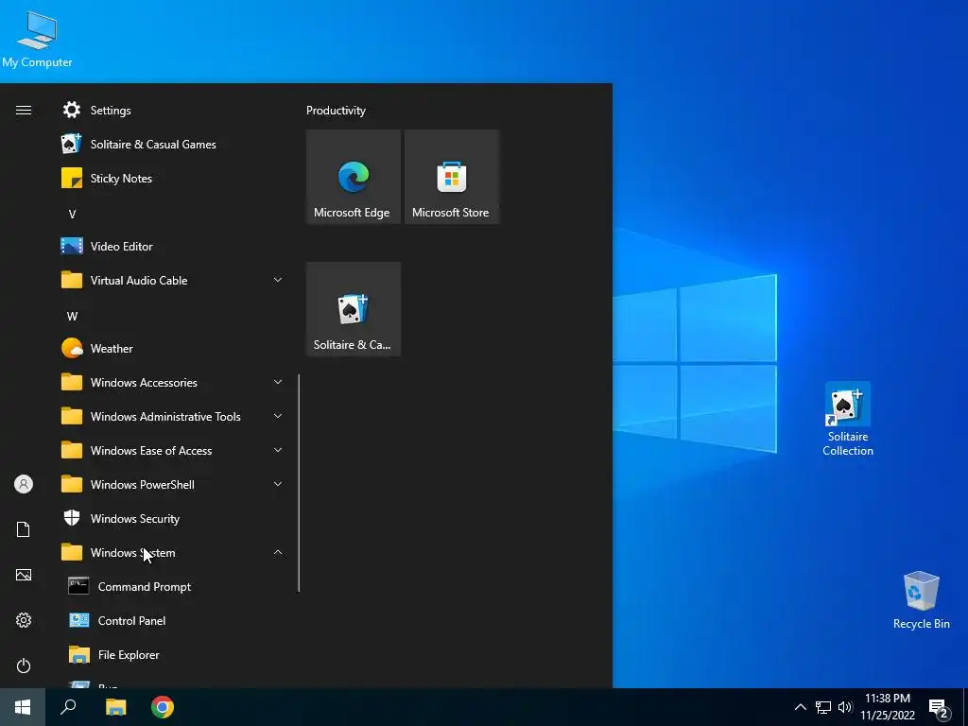The width and height of the screenshot is (968, 726).
Task: Open Control Panel
Action: click(172, 620)
